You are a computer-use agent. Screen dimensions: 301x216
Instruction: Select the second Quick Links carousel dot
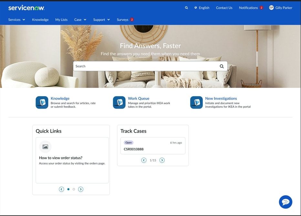tap(74, 189)
